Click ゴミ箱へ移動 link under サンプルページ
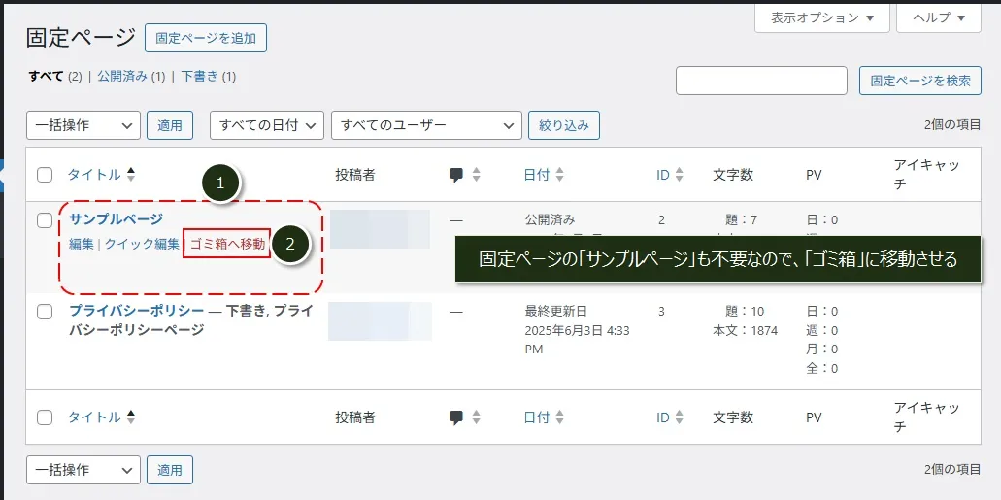Screen dimensions: 1001x500 click(227, 245)
